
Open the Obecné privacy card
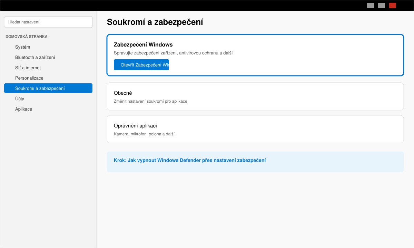(255, 96)
